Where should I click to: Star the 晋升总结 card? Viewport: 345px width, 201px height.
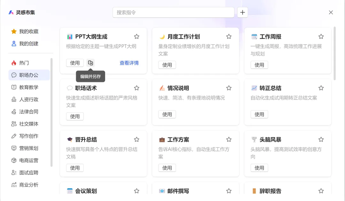click(137, 139)
